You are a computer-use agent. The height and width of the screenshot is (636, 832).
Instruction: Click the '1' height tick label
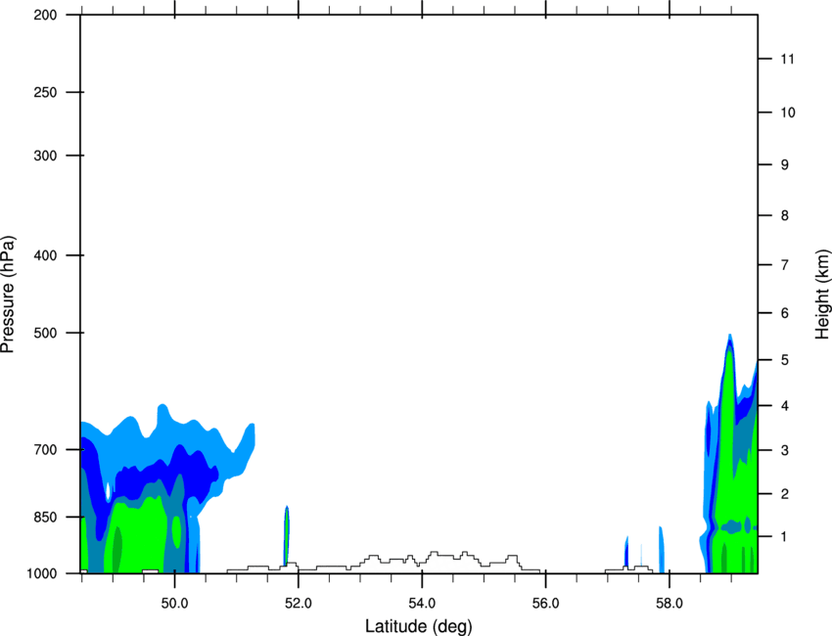[785, 537]
